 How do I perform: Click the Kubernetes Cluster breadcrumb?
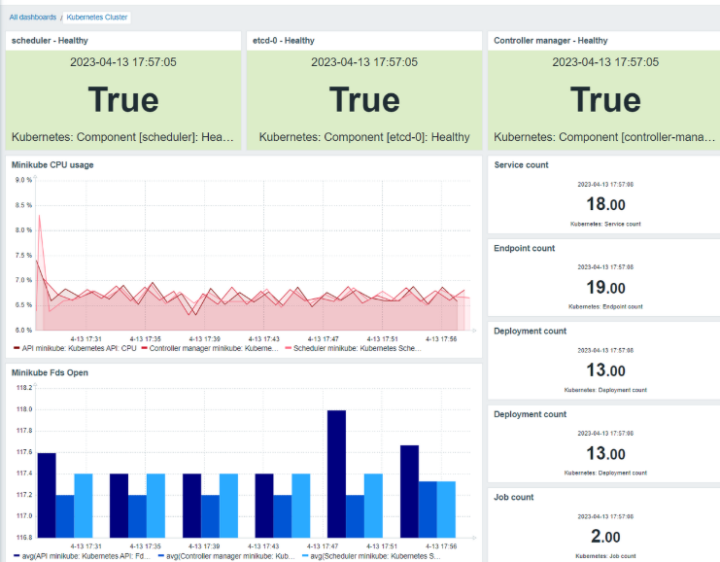97,17
